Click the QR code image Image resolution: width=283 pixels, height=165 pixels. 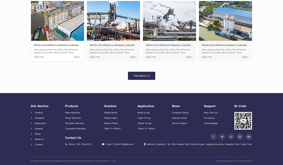(x=243, y=121)
